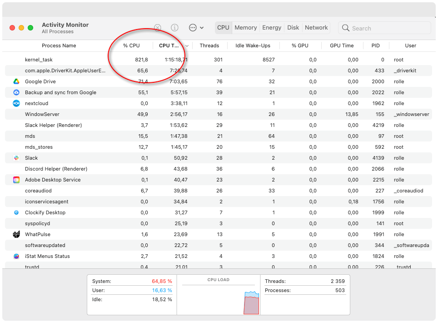The height and width of the screenshot is (323, 438).
Task: Select the syspolicyd process row
Action: pyautogui.click(x=219, y=223)
